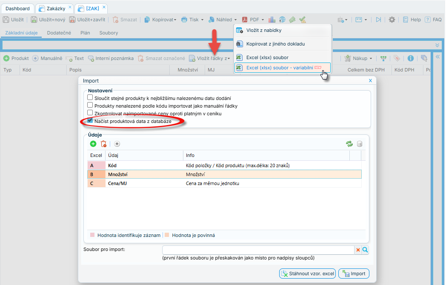Click the green money banknote icon
446x285 pixels.
292,20
